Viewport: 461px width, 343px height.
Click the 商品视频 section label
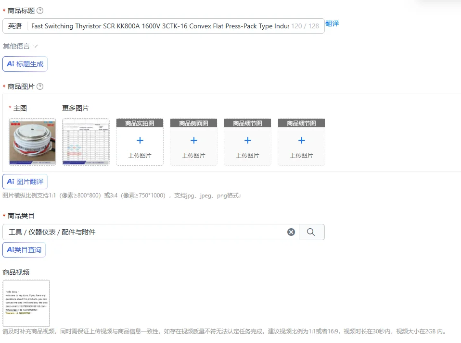click(16, 272)
